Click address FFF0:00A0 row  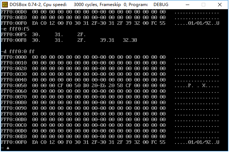pos(14,114)
